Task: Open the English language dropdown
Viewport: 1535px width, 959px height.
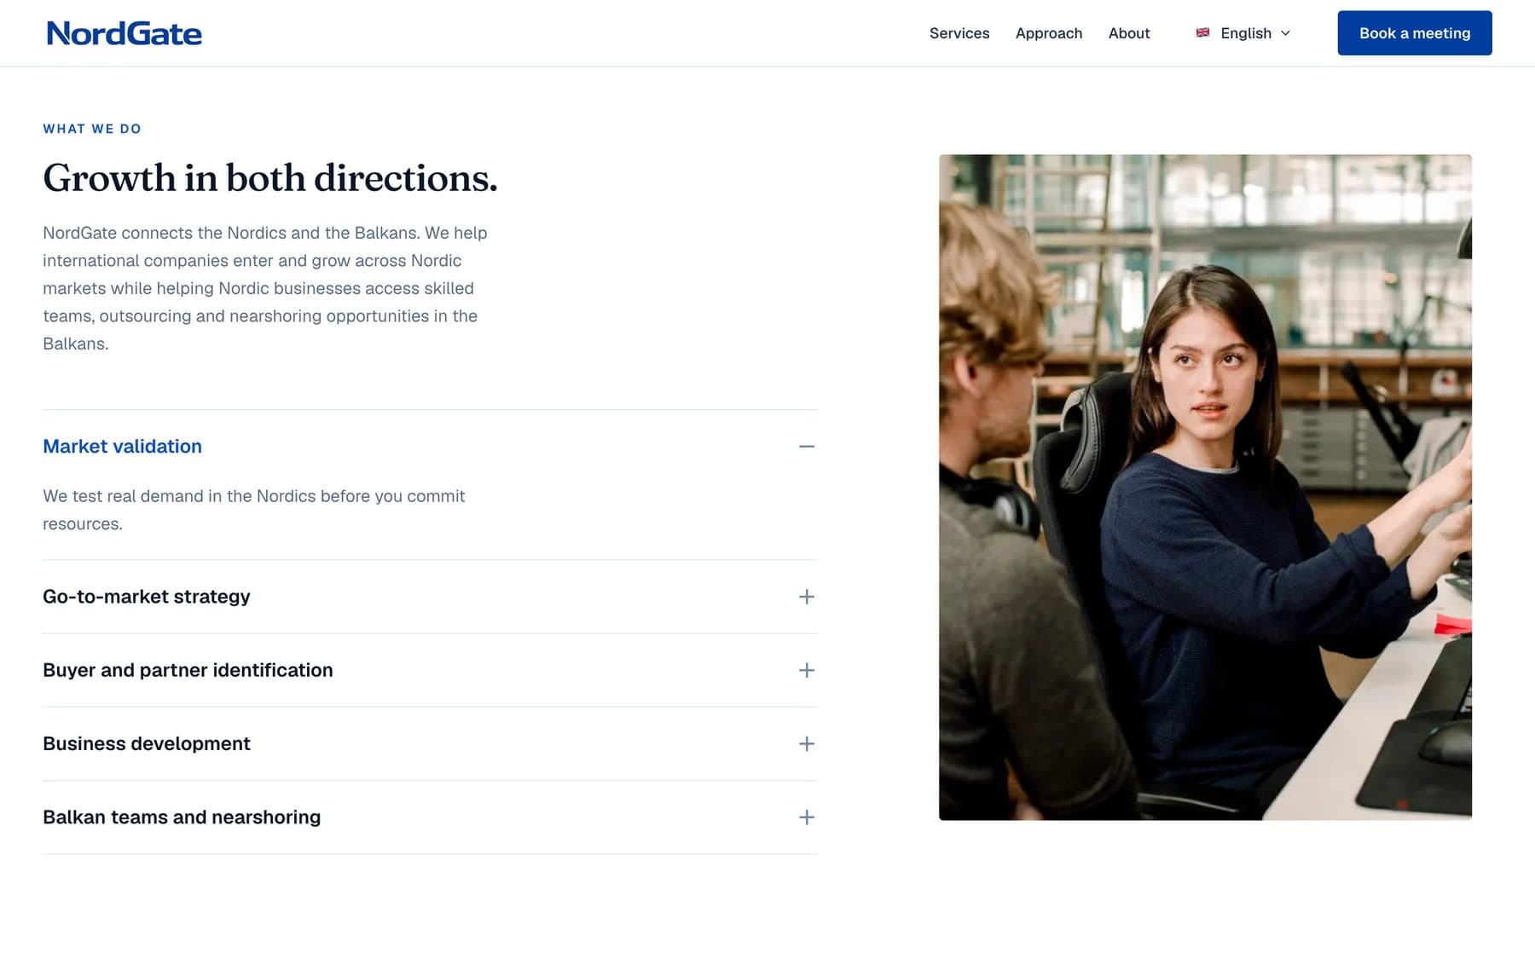Action: tap(1243, 33)
